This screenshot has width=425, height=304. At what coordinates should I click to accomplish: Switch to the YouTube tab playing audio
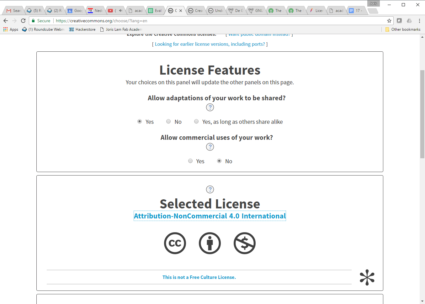[x=115, y=11]
